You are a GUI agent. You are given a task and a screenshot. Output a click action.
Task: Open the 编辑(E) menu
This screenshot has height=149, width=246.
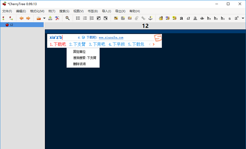(21, 11)
